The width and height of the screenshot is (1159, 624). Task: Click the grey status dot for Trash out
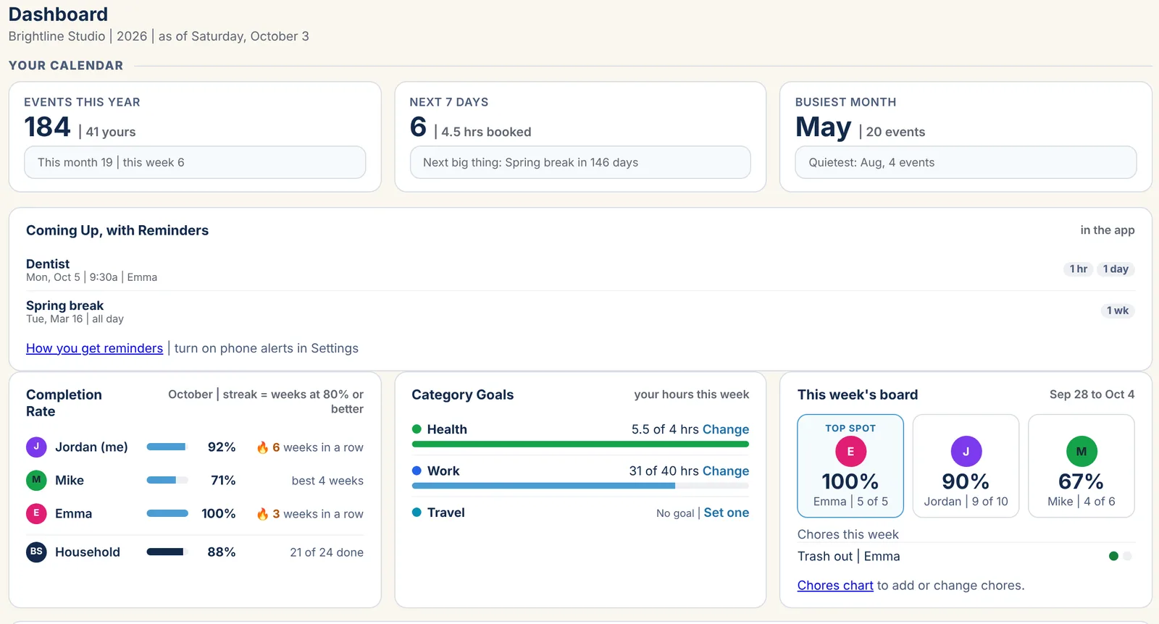tap(1127, 556)
